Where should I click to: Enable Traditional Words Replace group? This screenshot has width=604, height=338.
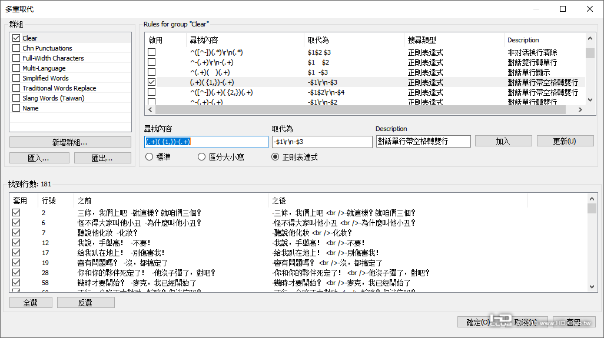tap(16, 88)
